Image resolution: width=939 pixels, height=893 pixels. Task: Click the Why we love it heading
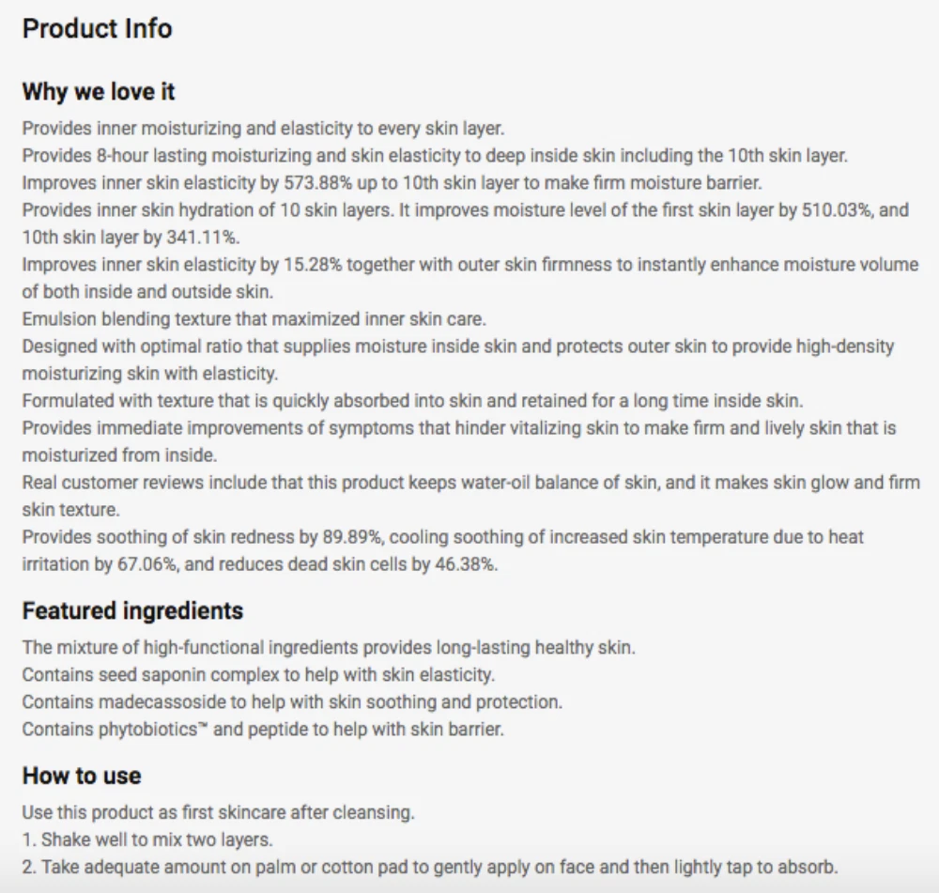pyautogui.click(x=99, y=92)
